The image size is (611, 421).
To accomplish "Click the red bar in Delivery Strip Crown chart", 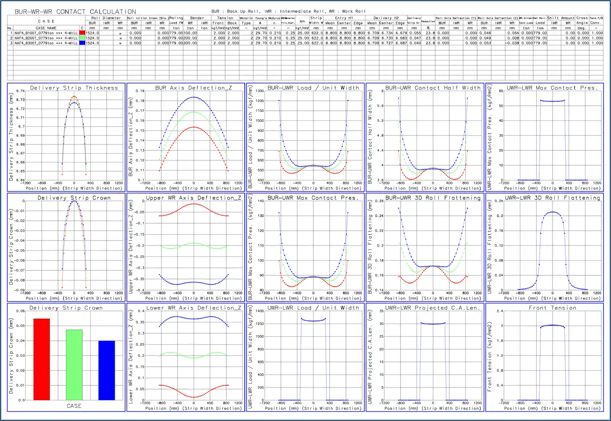I will pyautogui.click(x=42, y=359).
